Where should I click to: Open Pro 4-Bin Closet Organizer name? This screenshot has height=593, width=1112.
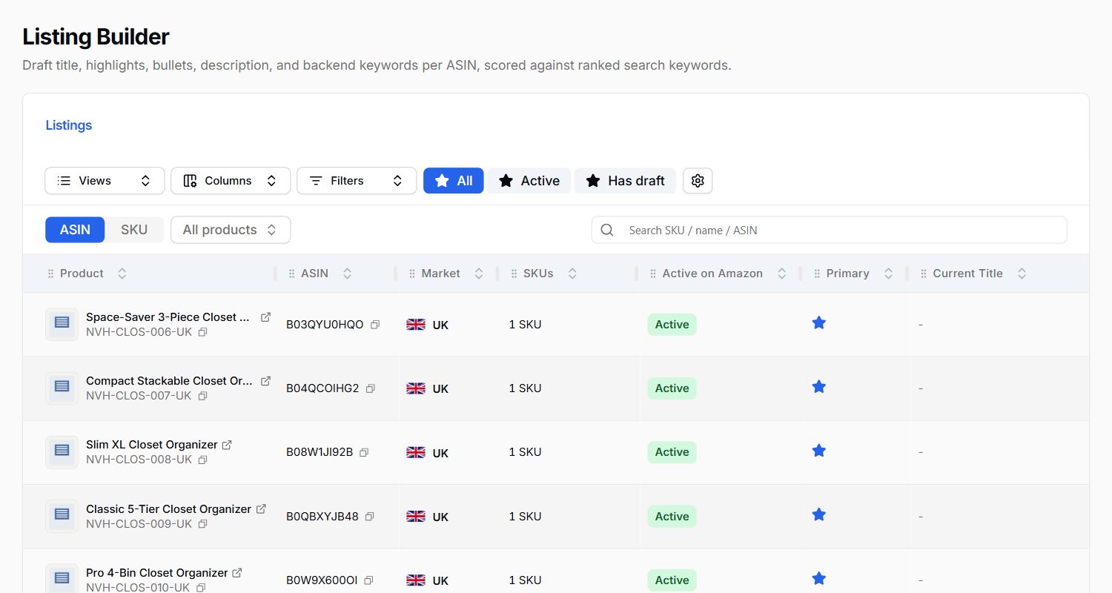pos(156,573)
